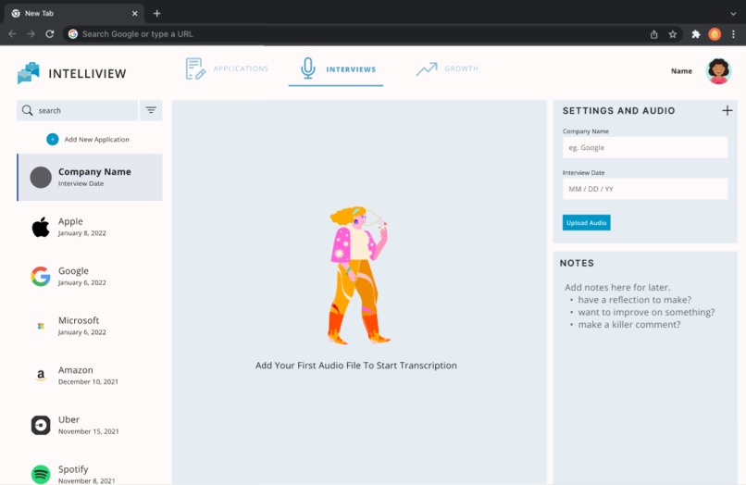This screenshot has height=485, width=746.
Task: Focus the sidebar search field
Action: pos(77,110)
